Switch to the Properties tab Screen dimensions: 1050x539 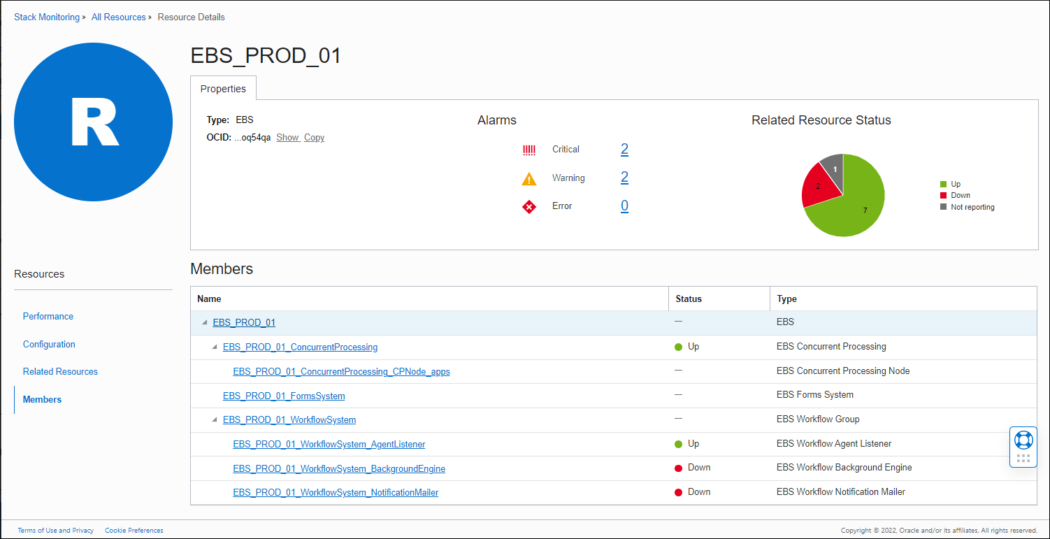click(223, 89)
